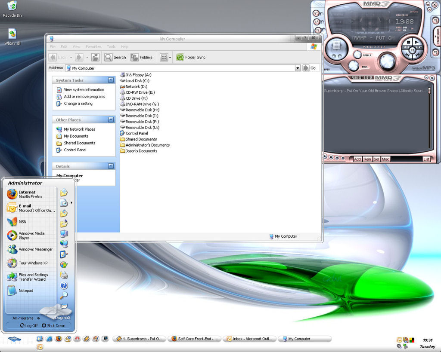Launch Microsoft Office Outlook E-mail from the Start menu
441x352 pixels.
click(31, 208)
